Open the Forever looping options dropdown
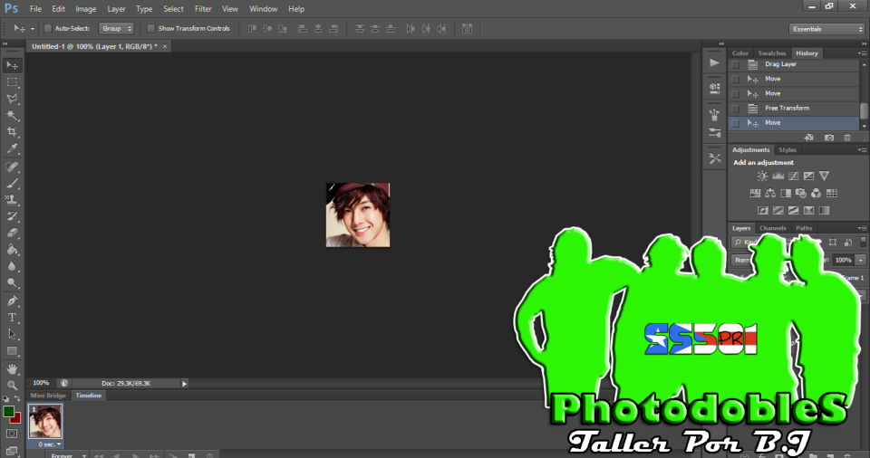Screen dimensions: 870x458 coord(68,456)
